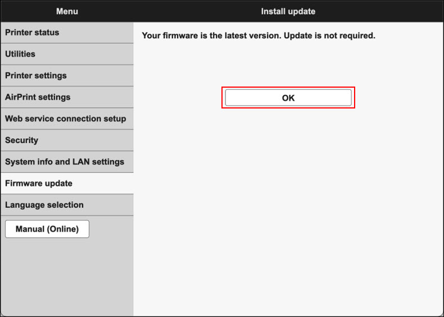Click empty sidebar area below Manual (Online)
Viewport: 444px width, 317px height.
[66, 275]
